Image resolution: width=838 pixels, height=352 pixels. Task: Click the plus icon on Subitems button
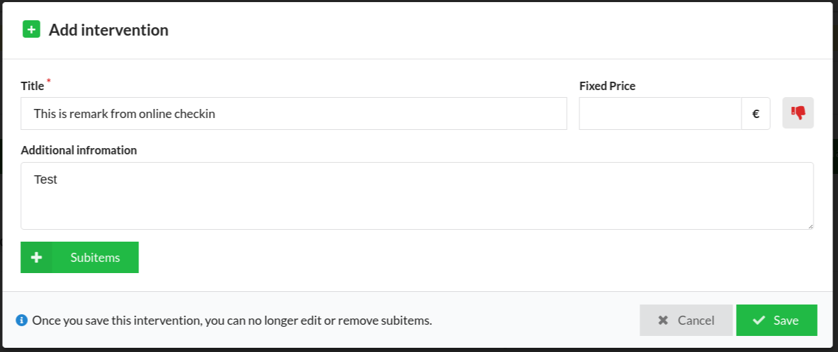point(36,258)
